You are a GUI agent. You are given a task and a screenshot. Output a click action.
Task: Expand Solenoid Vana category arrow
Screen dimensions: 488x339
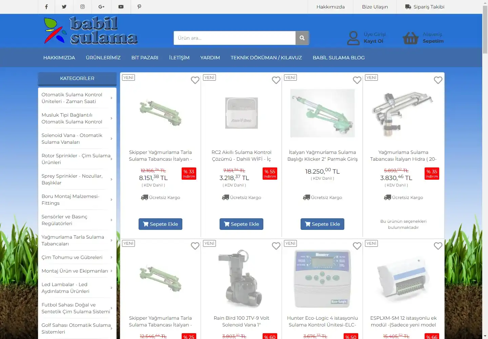111,139
